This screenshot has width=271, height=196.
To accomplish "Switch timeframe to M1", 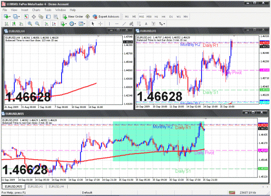I will 127,16.
